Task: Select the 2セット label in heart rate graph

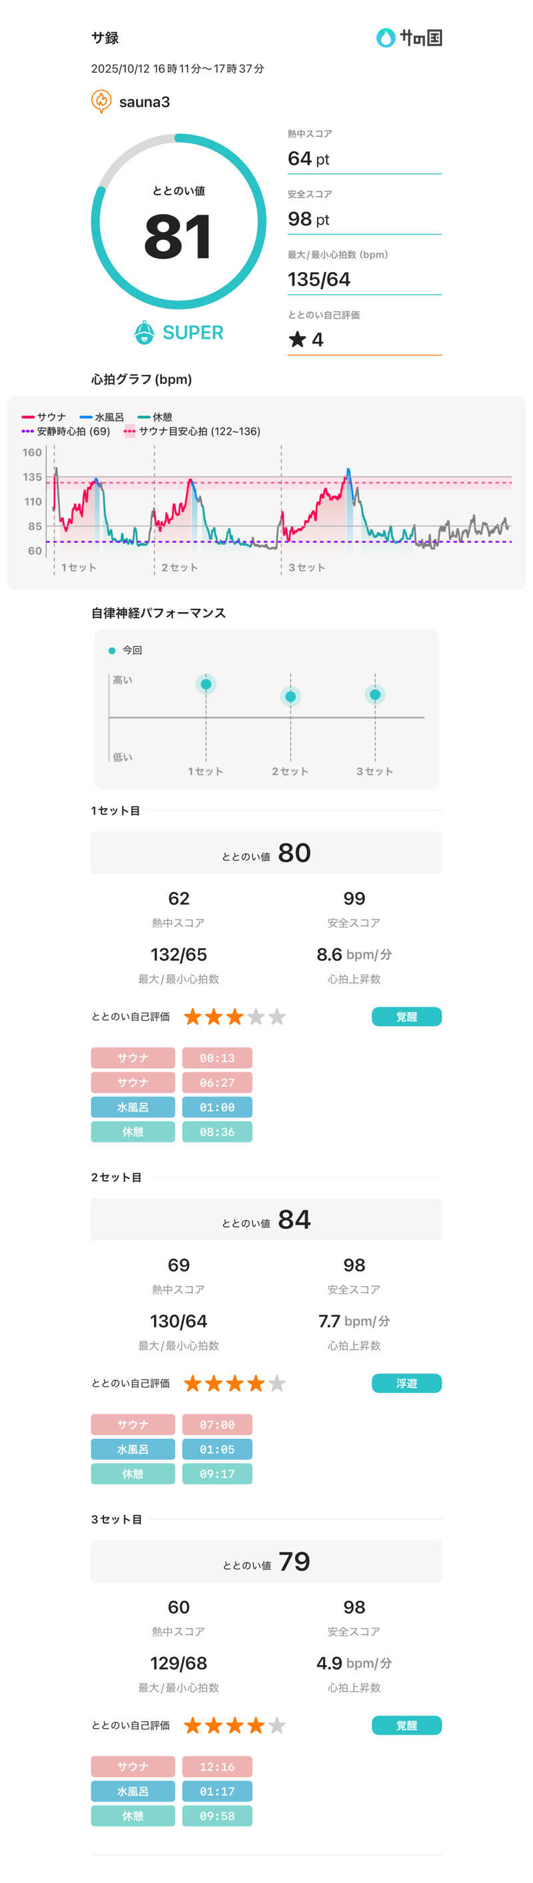Action: [x=180, y=567]
